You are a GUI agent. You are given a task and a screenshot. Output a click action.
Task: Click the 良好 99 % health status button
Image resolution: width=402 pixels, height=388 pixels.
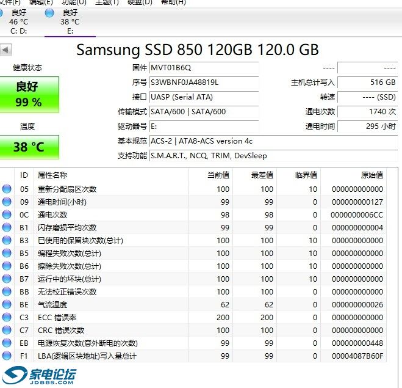tap(29, 95)
